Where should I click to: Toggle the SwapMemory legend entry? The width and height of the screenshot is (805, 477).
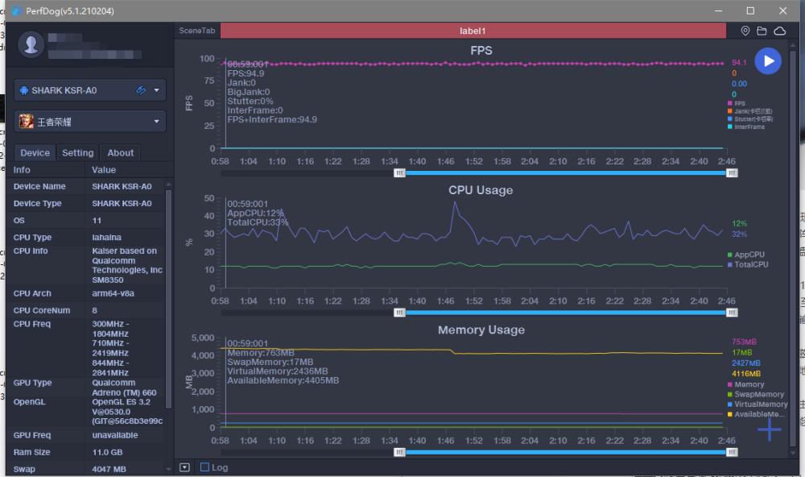tap(758, 394)
